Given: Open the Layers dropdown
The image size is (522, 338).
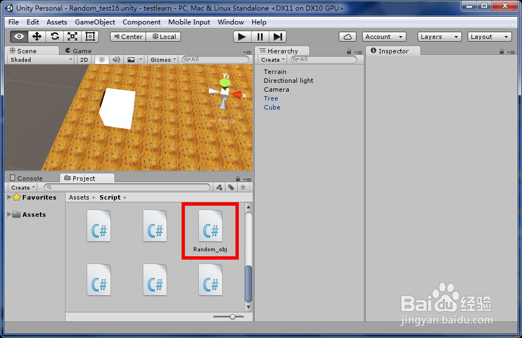Looking at the screenshot, I should [439, 37].
